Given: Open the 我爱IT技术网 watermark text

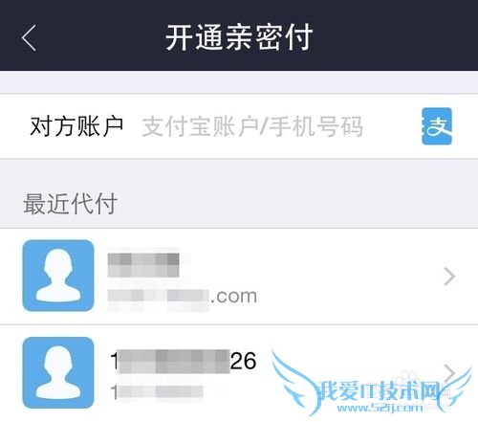Looking at the screenshot, I should [x=380, y=390].
